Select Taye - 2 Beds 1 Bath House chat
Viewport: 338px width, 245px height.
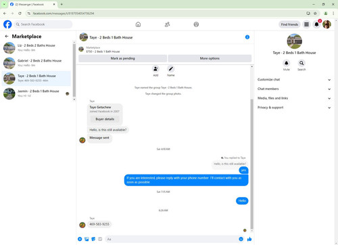(x=37, y=78)
